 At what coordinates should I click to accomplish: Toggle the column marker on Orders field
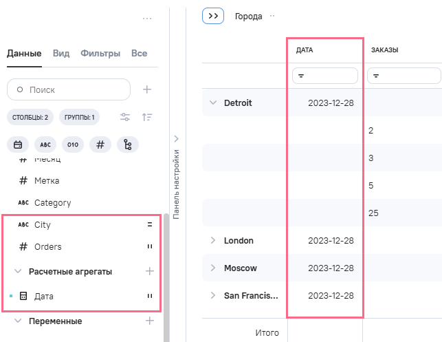[149, 246]
